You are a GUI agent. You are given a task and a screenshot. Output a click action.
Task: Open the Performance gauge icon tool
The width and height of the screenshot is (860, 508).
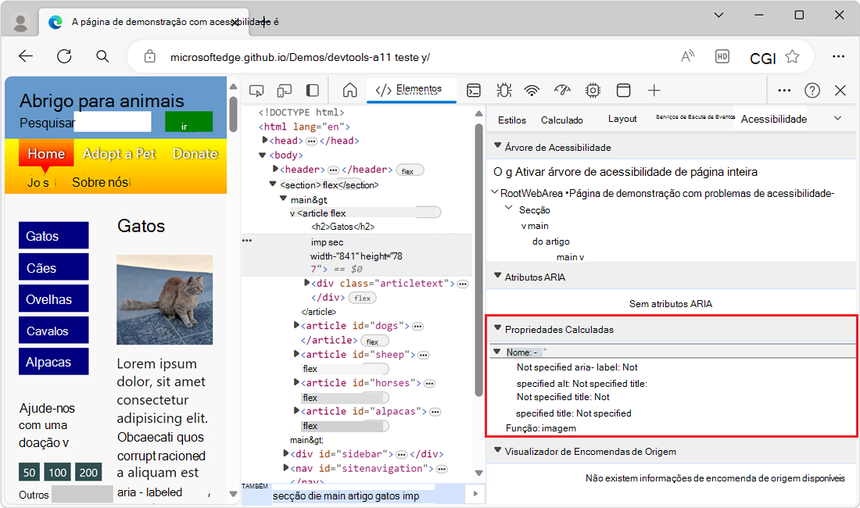[562, 91]
